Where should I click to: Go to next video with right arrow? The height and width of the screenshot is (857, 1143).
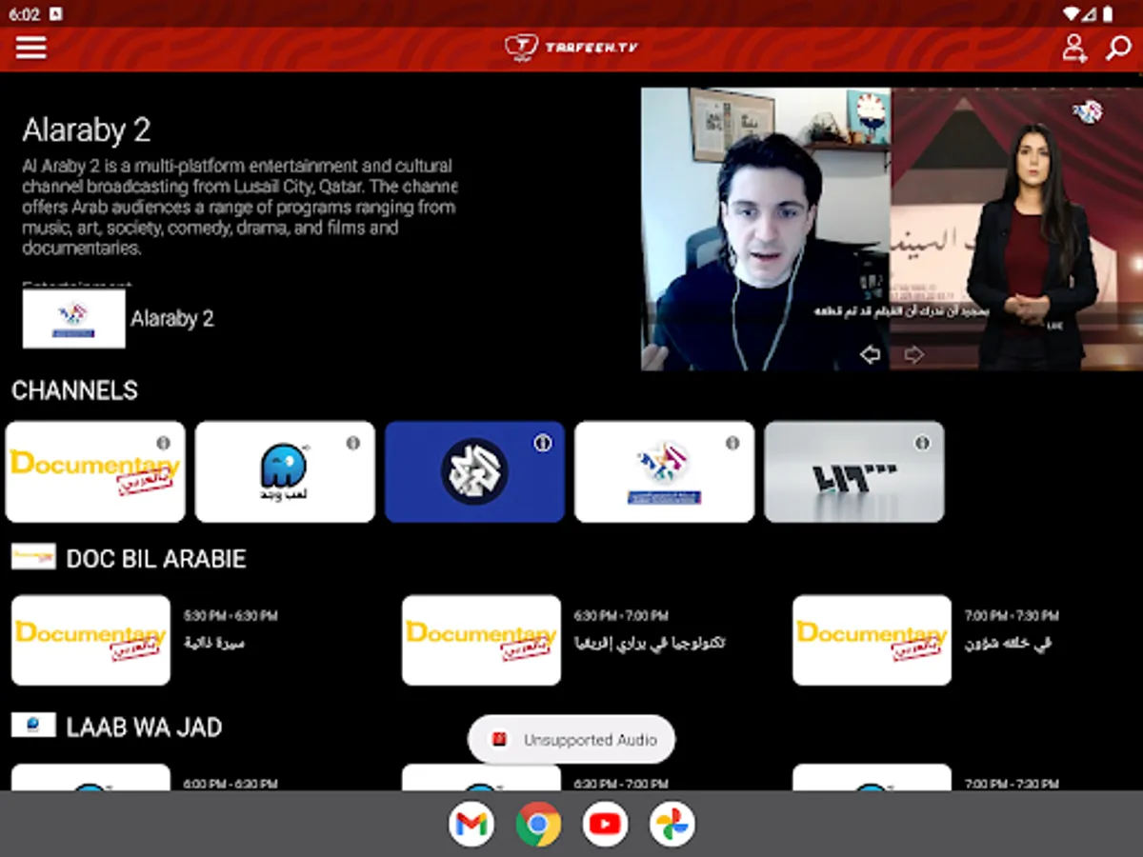(x=913, y=354)
